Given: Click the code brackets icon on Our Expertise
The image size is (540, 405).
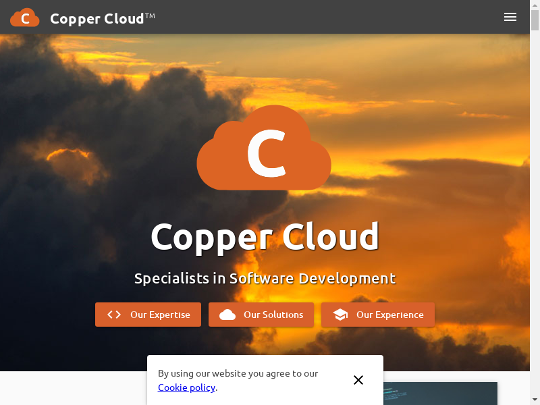Looking at the screenshot, I should [114, 315].
